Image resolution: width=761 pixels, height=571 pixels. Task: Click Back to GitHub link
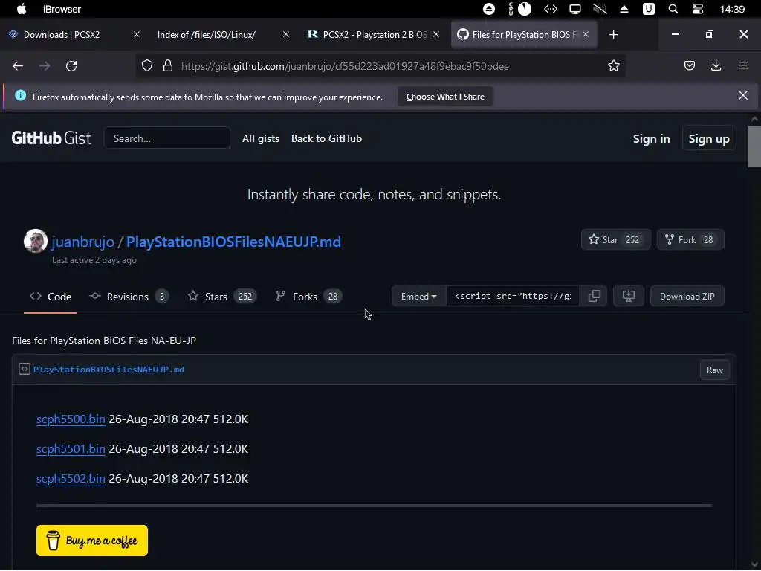pyautogui.click(x=326, y=138)
